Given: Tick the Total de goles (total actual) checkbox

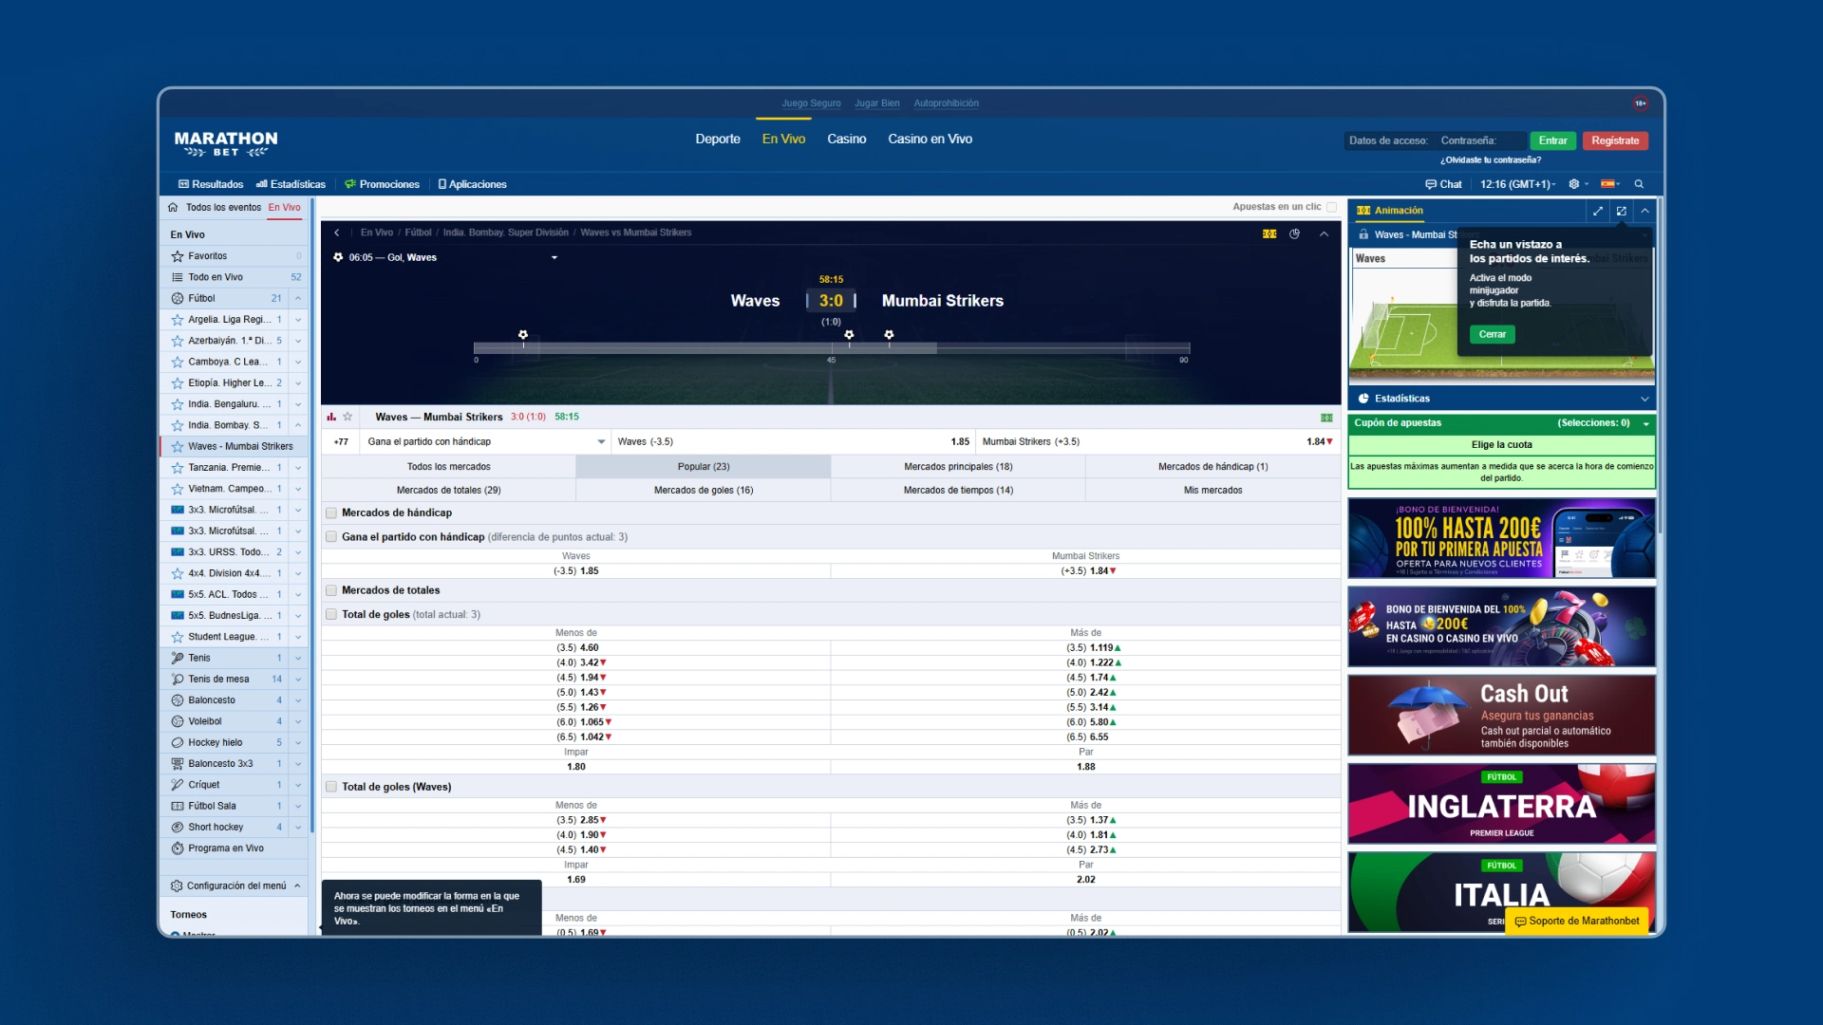Looking at the screenshot, I should click(x=331, y=615).
